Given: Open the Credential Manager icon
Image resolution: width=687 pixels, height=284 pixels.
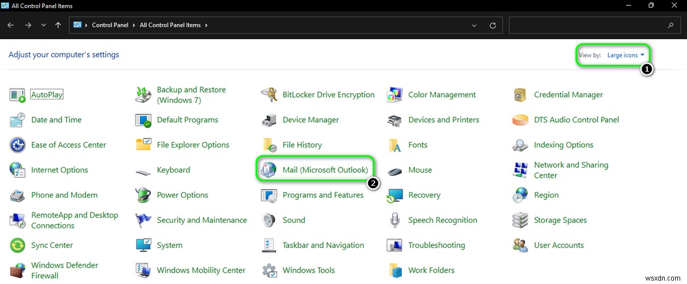Looking at the screenshot, I should 521,95.
